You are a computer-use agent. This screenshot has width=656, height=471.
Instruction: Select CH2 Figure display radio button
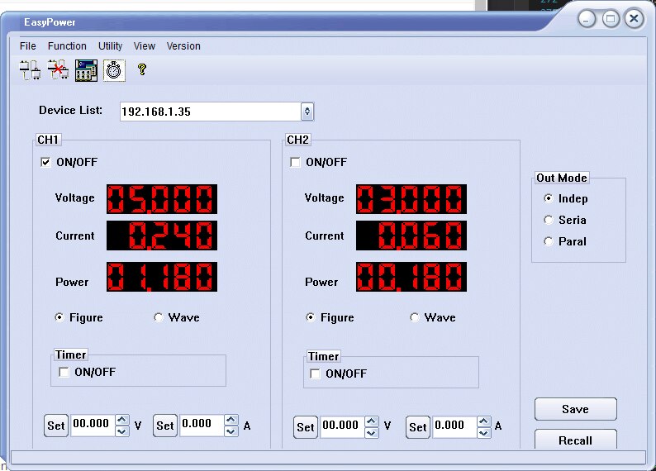tap(311, 317)
